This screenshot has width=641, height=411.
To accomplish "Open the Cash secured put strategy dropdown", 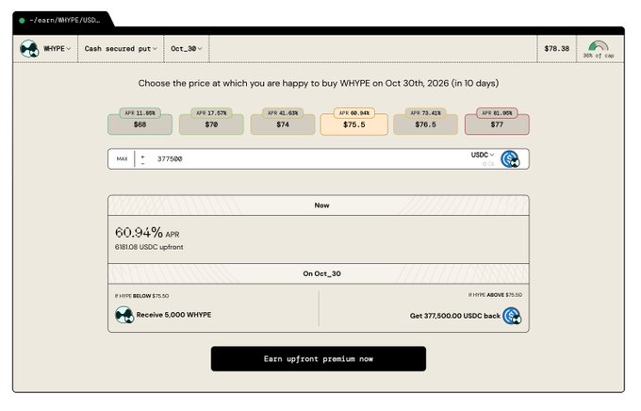I will coord(121,49).
